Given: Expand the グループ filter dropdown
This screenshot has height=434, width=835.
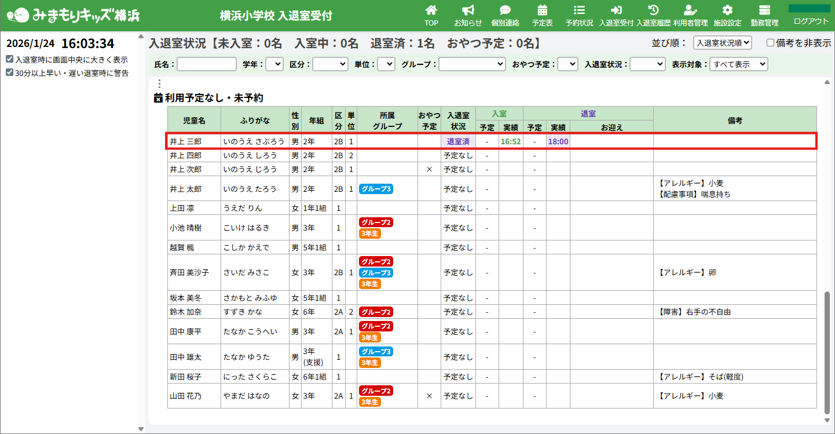Looking at the screenshot, I should [472, 64].
